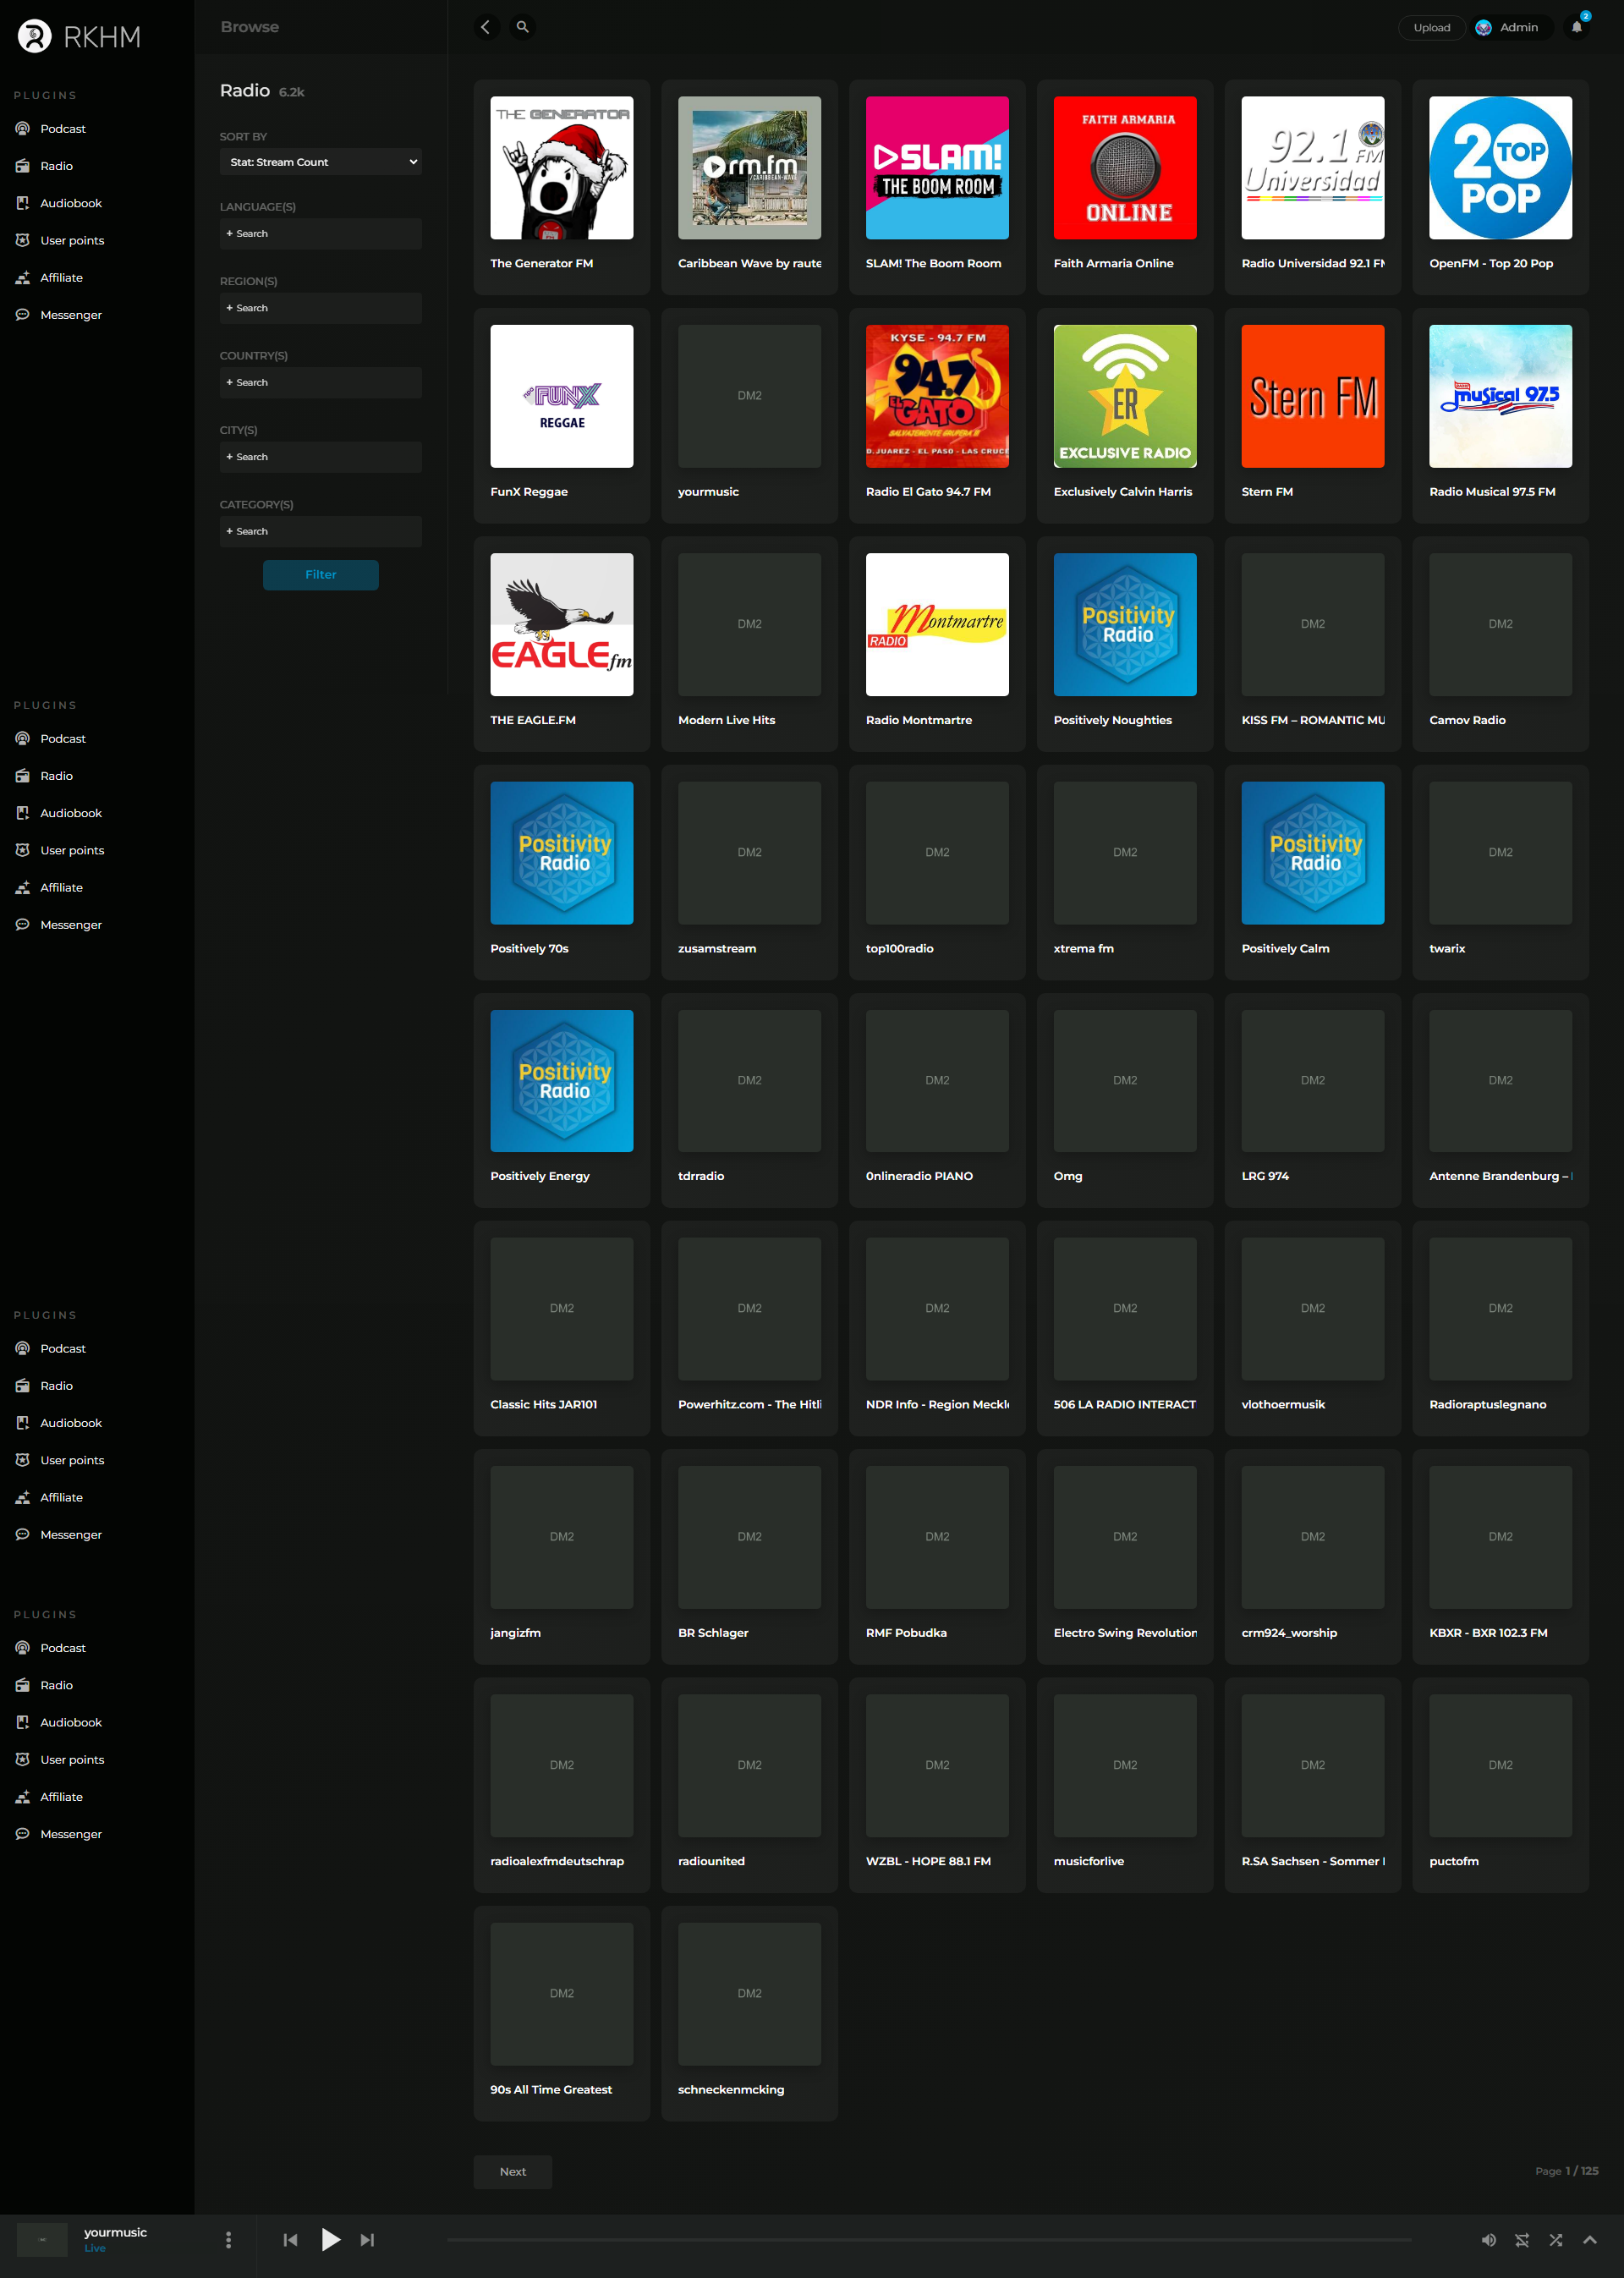Open the Podcast plugin in the top sidebar
1624x2278 pixels.
(63, 129)
